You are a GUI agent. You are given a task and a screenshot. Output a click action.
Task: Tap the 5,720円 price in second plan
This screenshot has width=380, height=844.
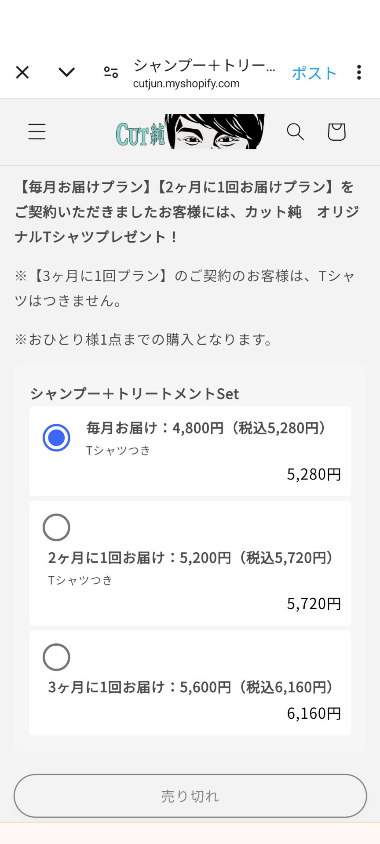pyautogui.click(x=314, y=604)
